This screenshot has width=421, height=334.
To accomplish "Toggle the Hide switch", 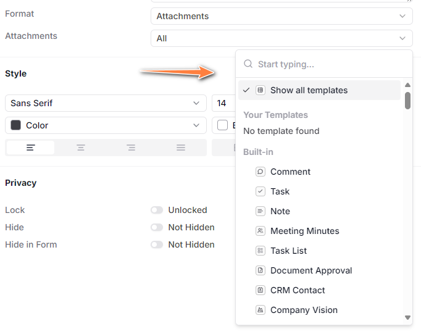I will pyautogui.click(x=157, y=227).
